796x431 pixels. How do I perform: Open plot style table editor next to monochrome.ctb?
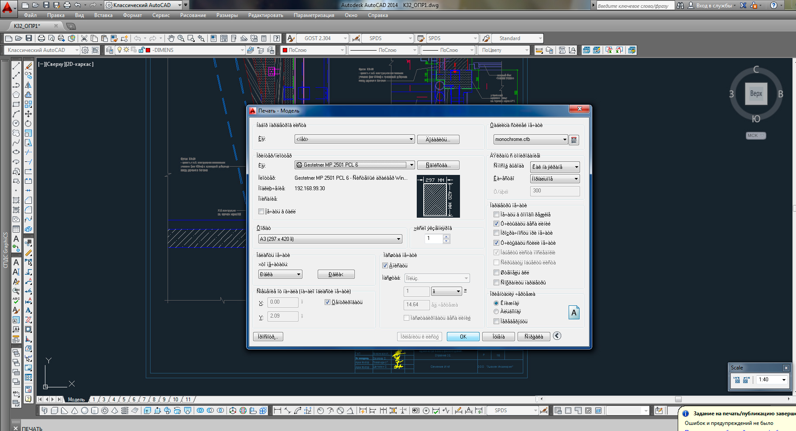pos(574,140)
